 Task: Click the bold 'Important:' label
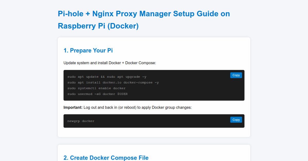[73, 108]
